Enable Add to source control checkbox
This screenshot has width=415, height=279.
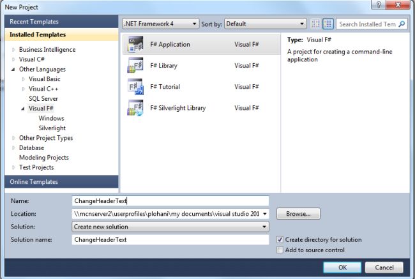click(x=280, y=250)
